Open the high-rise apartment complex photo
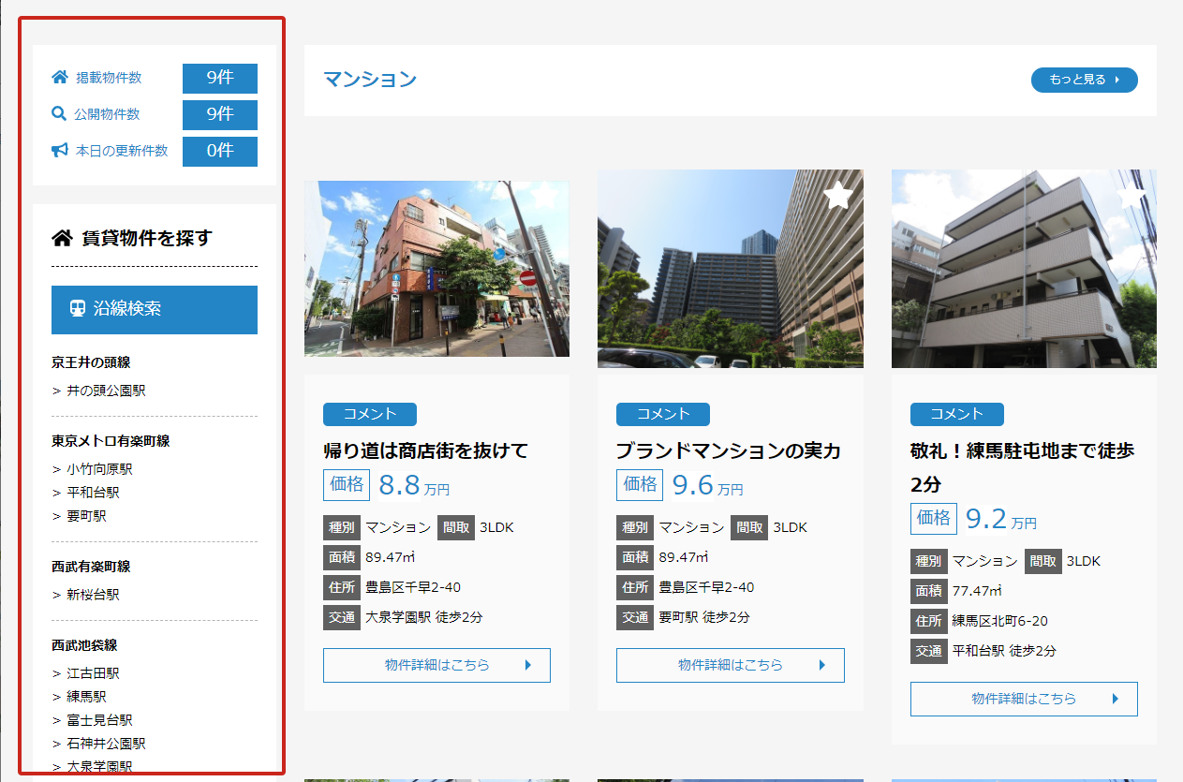 730,269
